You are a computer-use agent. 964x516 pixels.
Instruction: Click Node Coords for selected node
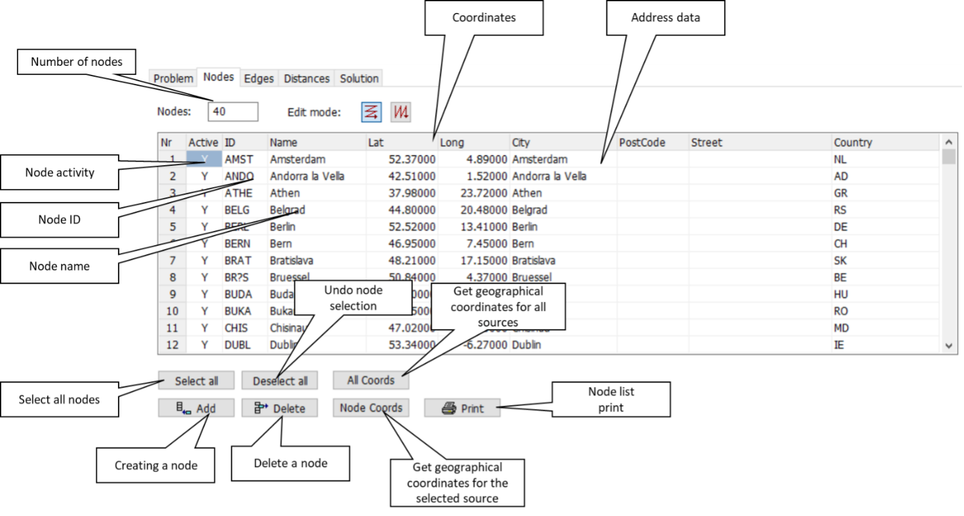(x=371, y=408)
